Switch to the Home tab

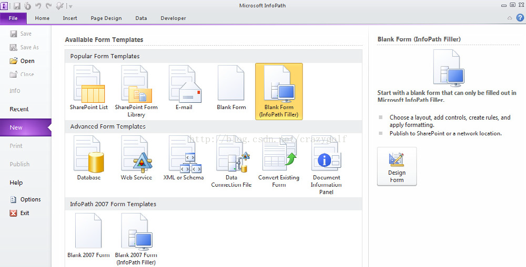[x=42, y=18]
